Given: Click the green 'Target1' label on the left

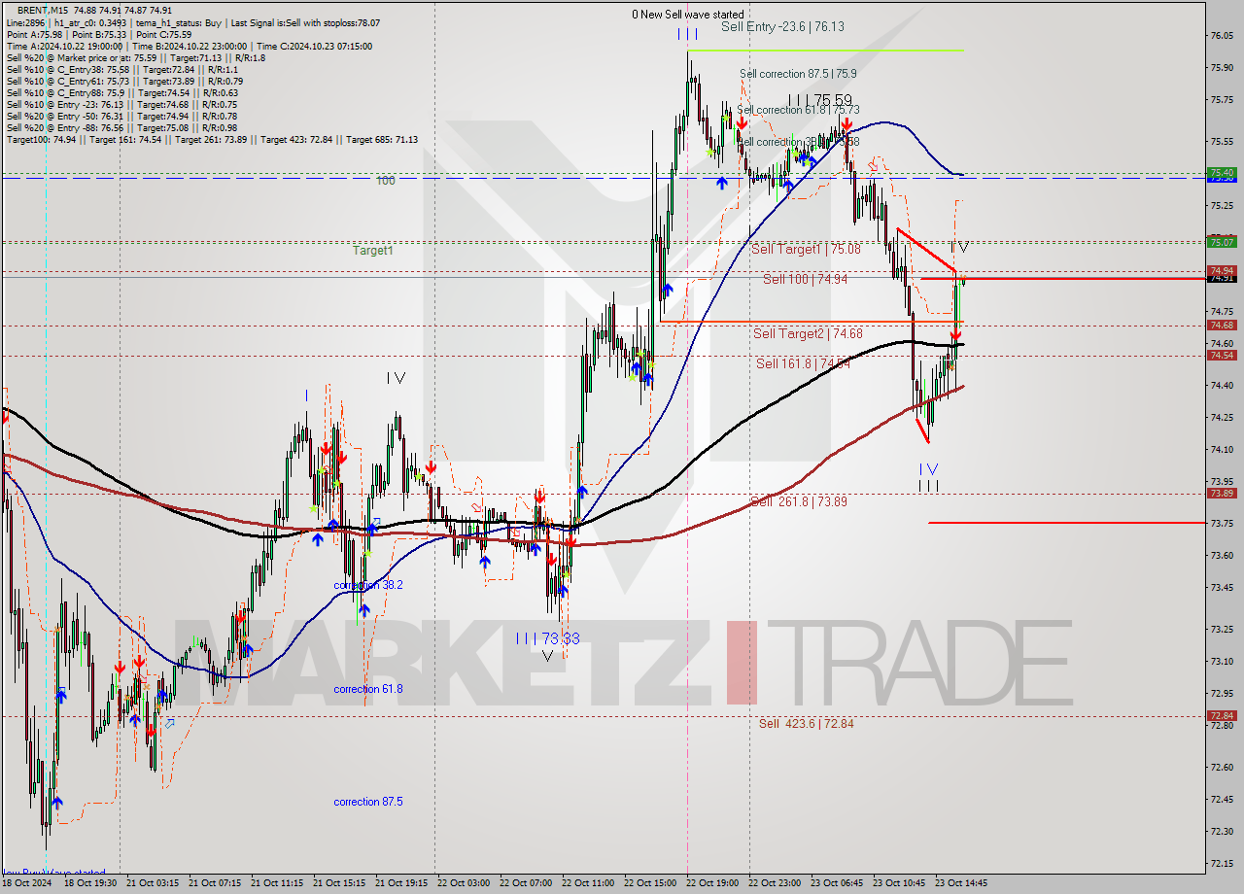Looking at the screenshot, I should click(x=372, y=251).
